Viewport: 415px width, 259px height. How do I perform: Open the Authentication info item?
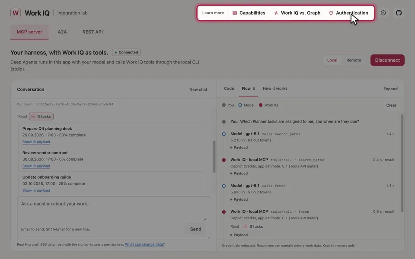pos(348,13)
